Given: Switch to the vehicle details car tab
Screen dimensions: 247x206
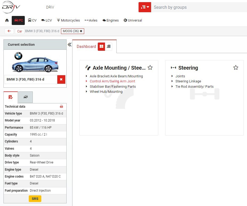Looking at the screenshot, I should (x=26, y=97).
